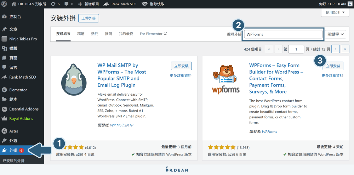Click 最後更新: 4 天前 text

(330, 147)
